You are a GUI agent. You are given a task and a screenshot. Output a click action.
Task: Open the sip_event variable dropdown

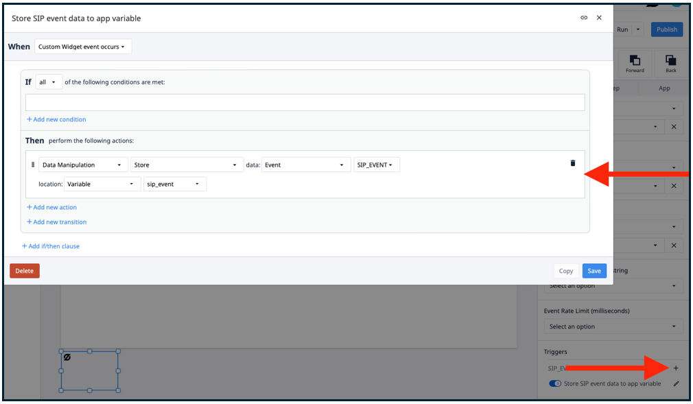pos(174,185)
